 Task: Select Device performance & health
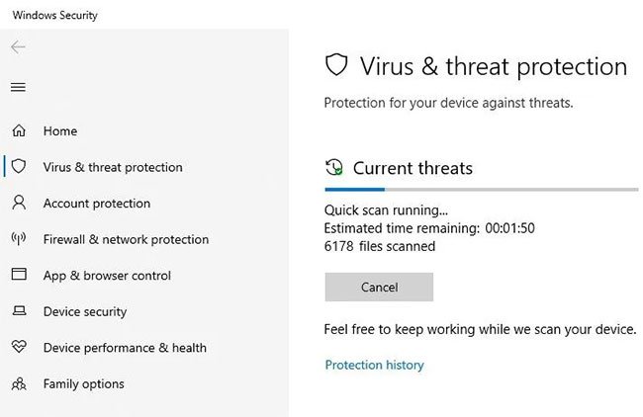click(x=125, y=348)
